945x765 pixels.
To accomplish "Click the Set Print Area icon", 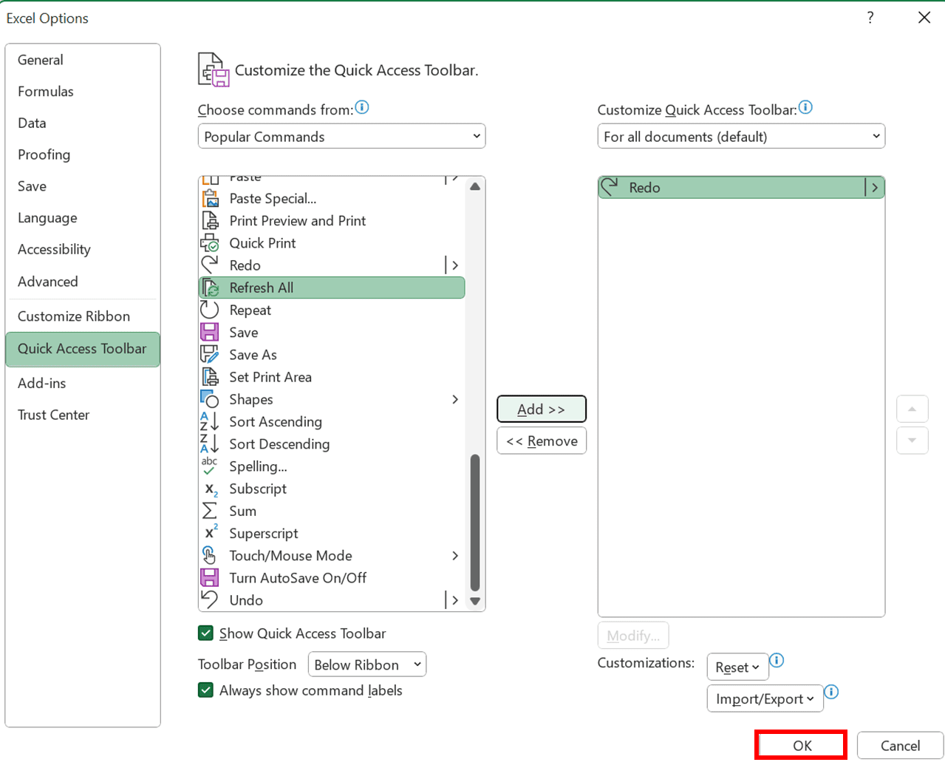I will (x=211, y=376).
